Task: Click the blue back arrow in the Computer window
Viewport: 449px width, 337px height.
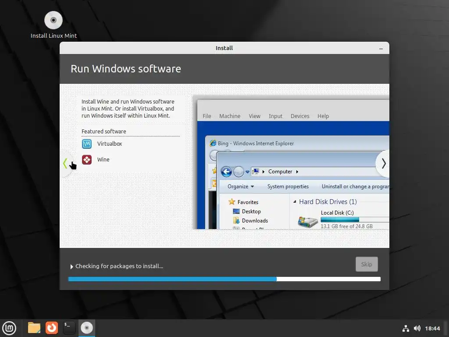Action: click(x=226, y=172)
